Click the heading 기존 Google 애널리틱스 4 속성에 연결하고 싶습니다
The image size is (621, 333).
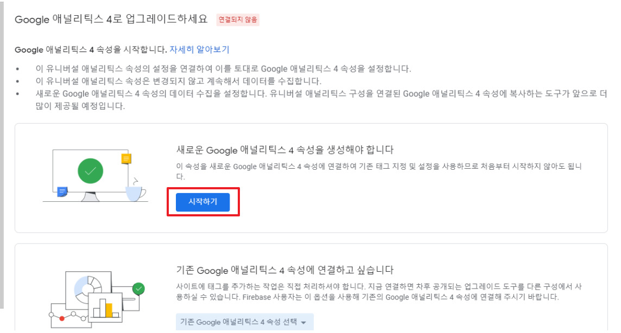[x=285, y=270]
